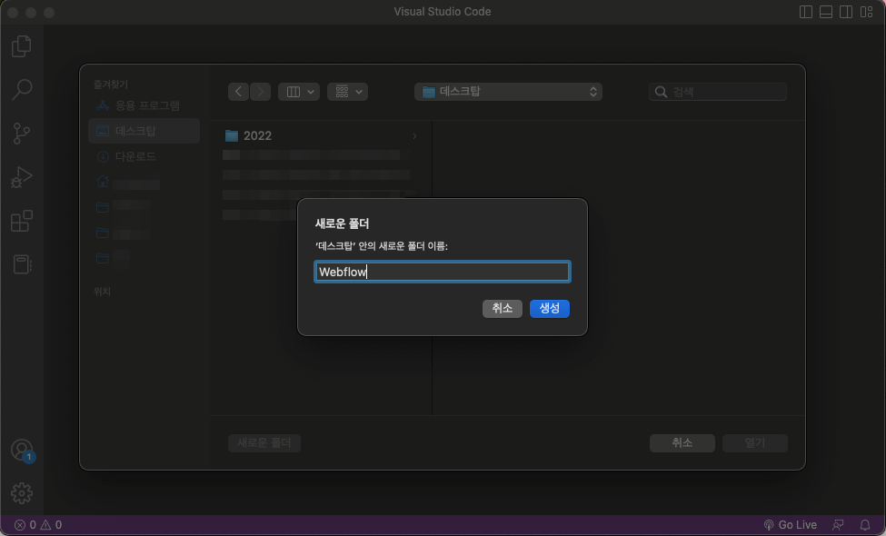Click the 새로운 폴더 button at bottom
The width and height of the screenshot is (886, 536).
[x=264, y=442]
